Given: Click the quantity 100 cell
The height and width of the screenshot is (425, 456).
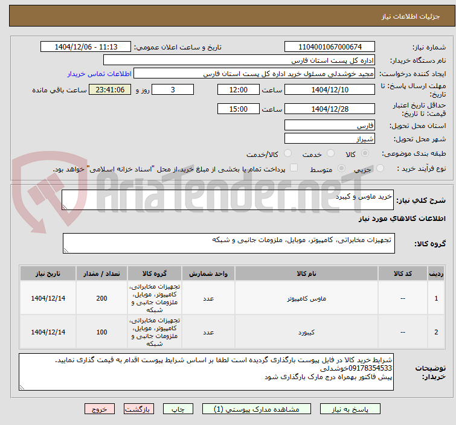Looking at the screenshot, I should (x=102, y=332).
